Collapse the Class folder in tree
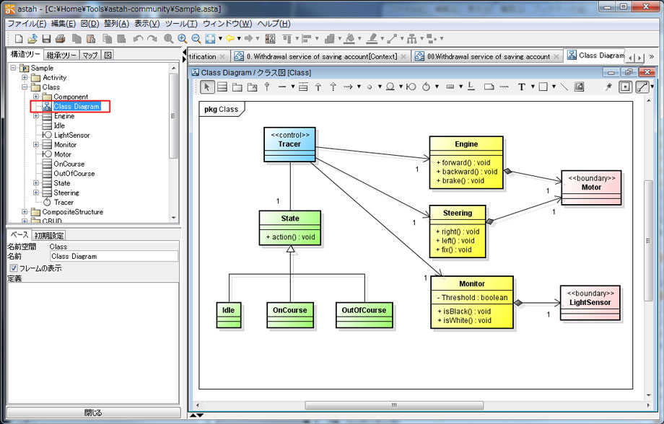664x424 pixels. point(25,87)
